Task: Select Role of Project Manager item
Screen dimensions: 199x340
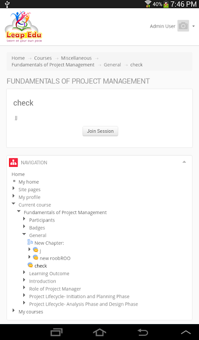Action: pyautogui.click(x=55, y=289)
